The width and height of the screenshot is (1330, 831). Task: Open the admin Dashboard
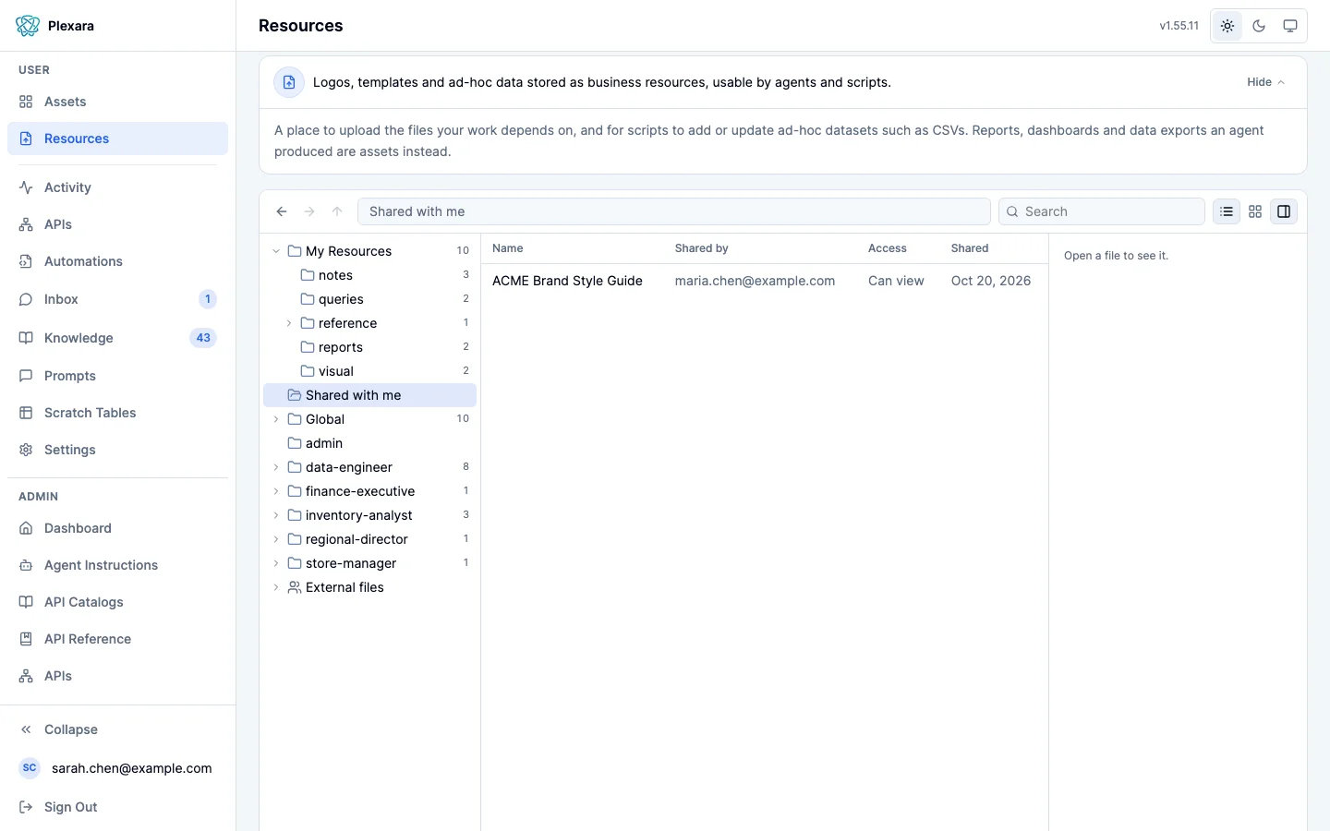pyautogui.click(x=117, y=528)
